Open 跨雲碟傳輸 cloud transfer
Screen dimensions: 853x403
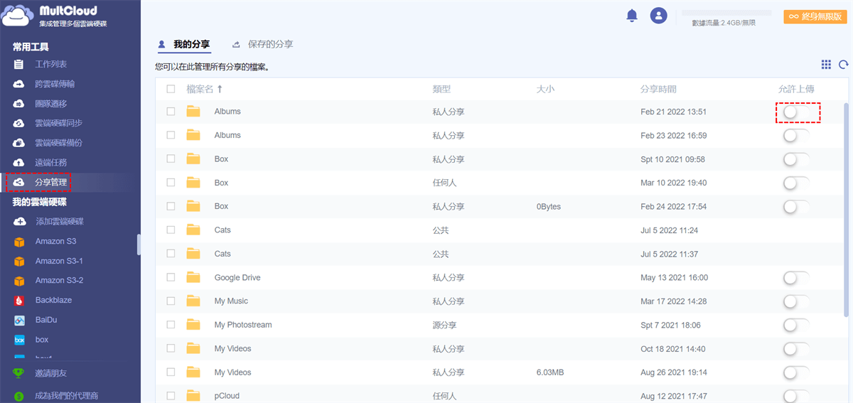[55, 84]
